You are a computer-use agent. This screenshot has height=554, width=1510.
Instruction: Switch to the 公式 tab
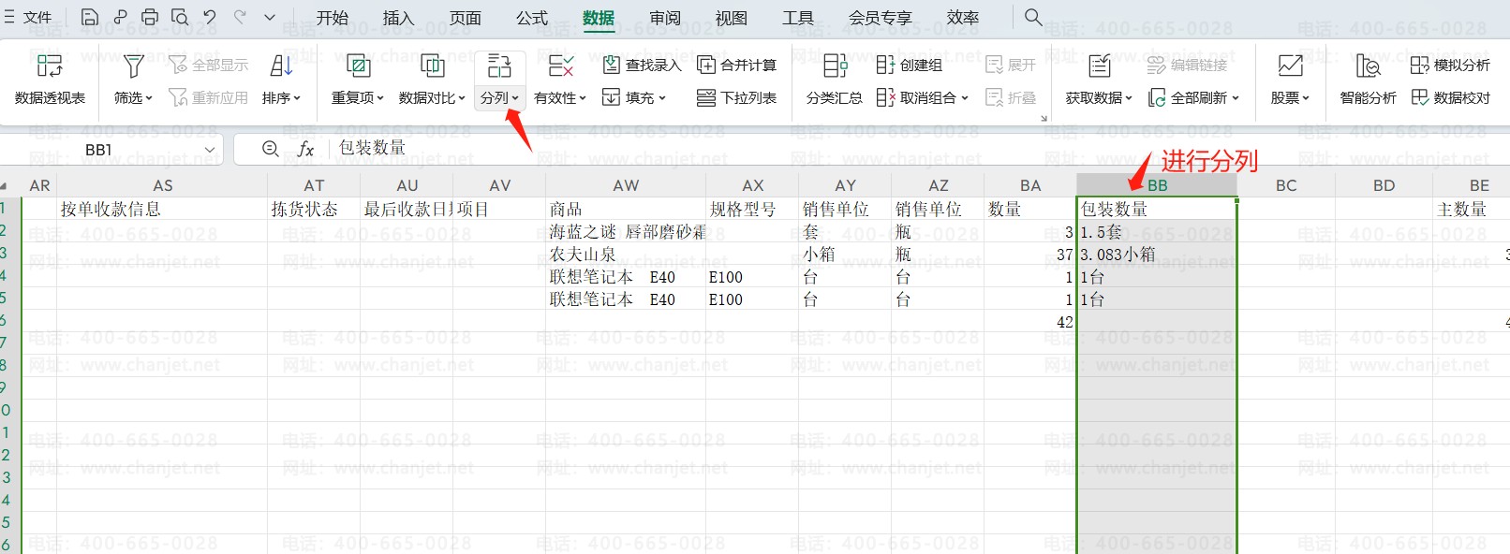531,18
